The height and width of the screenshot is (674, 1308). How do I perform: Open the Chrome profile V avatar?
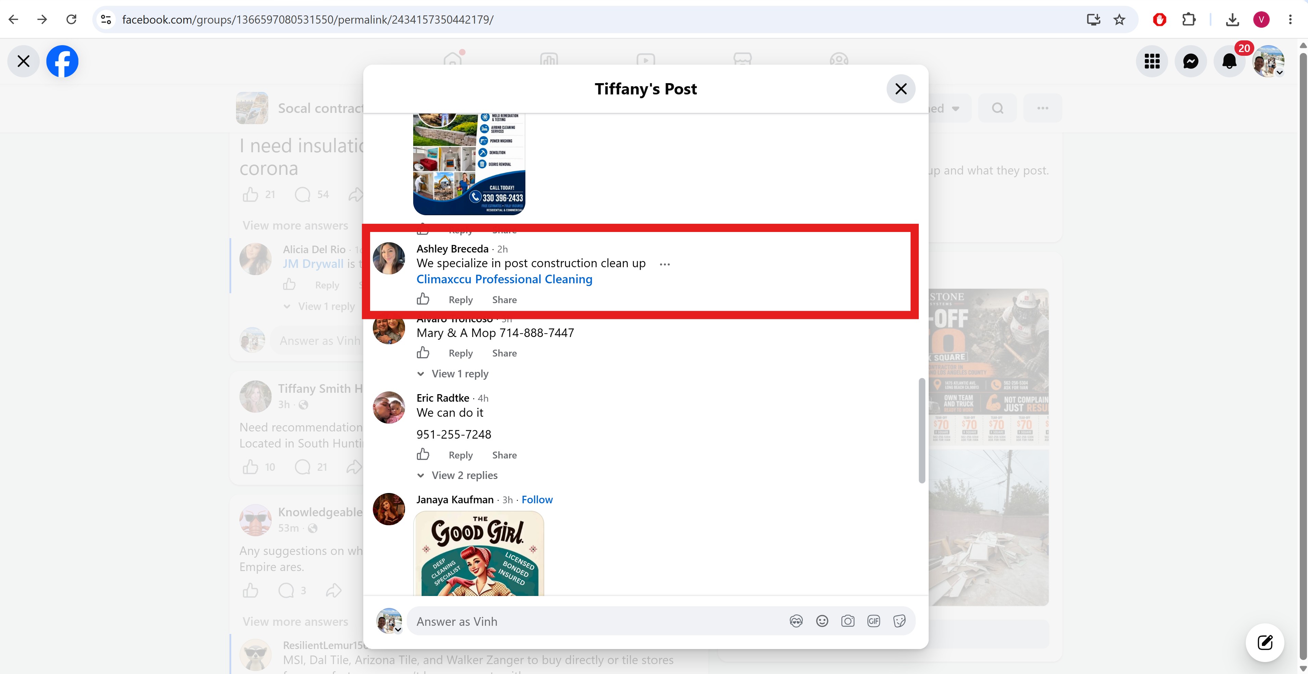tap(1261, 19)
